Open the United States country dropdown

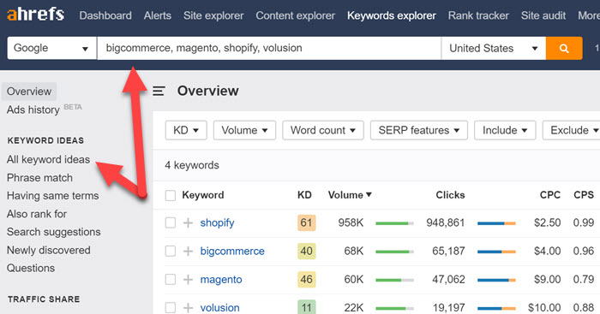pos(494,48)
